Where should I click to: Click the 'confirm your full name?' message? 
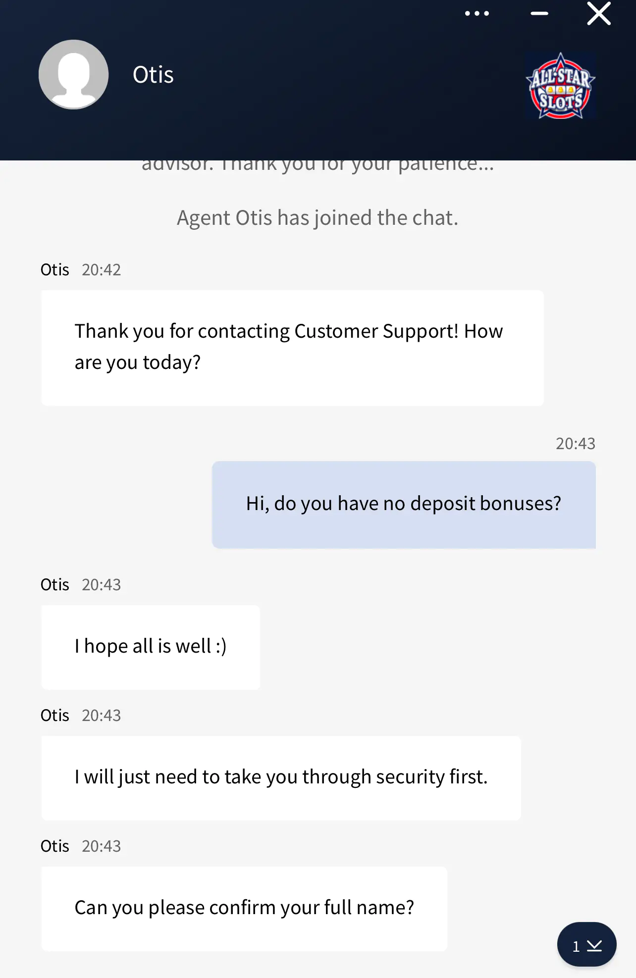(244, 909)
